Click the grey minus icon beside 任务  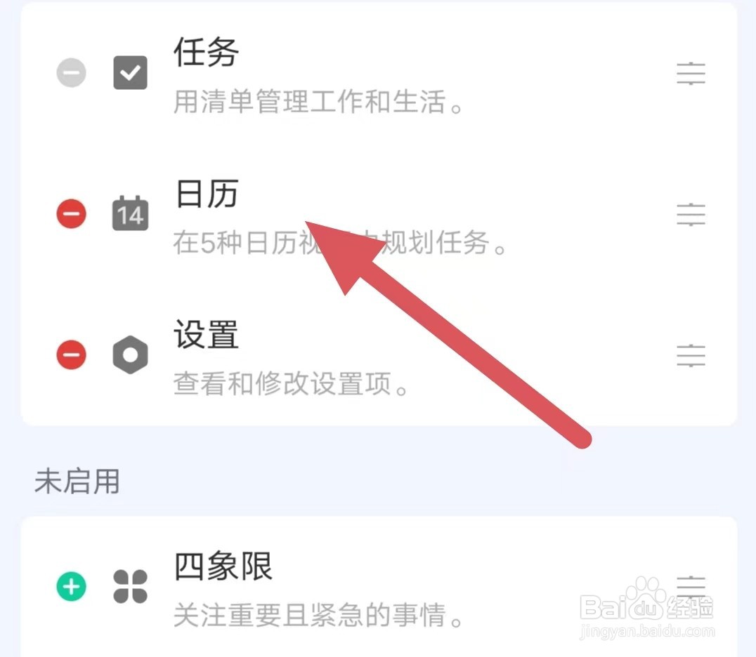72,73
